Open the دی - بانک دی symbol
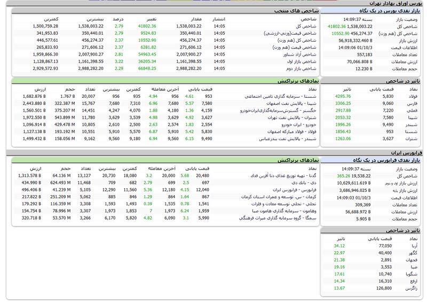427x302 pixels. pos(304,183)
